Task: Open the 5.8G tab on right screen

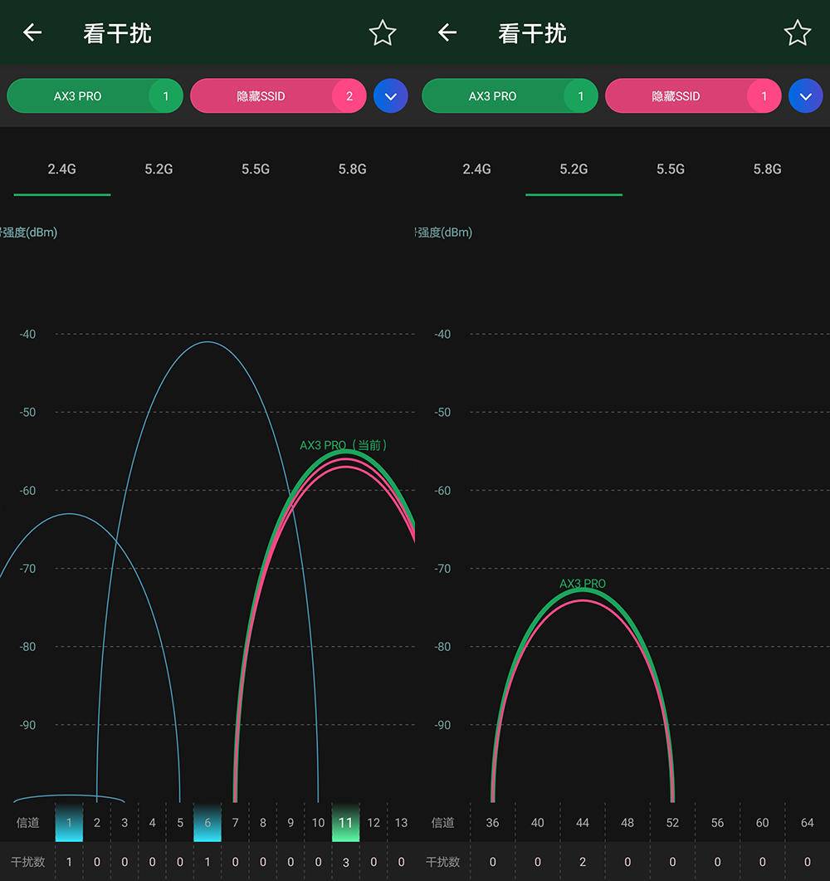Action: [767, 169]
